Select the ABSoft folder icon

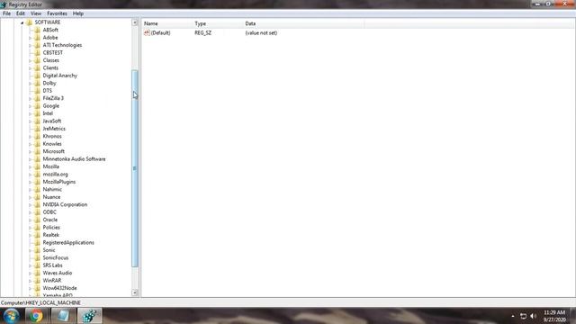37,30
